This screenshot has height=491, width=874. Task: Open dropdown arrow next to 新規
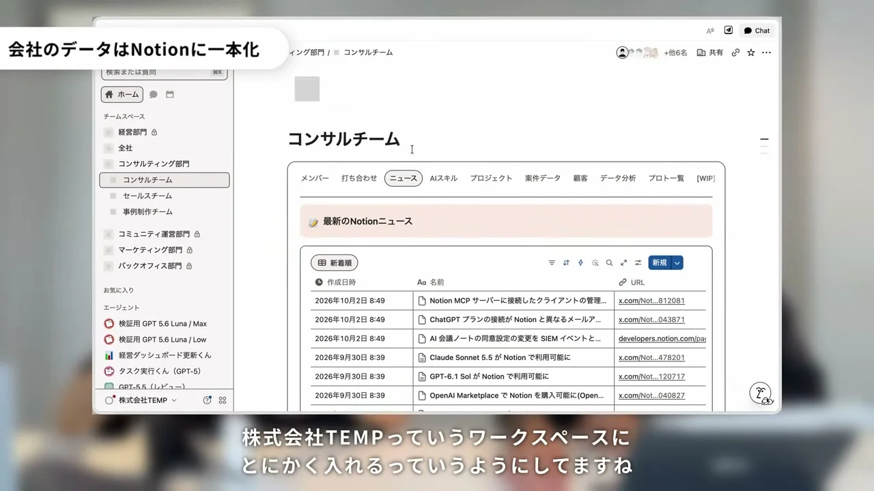tap(677, 263)
